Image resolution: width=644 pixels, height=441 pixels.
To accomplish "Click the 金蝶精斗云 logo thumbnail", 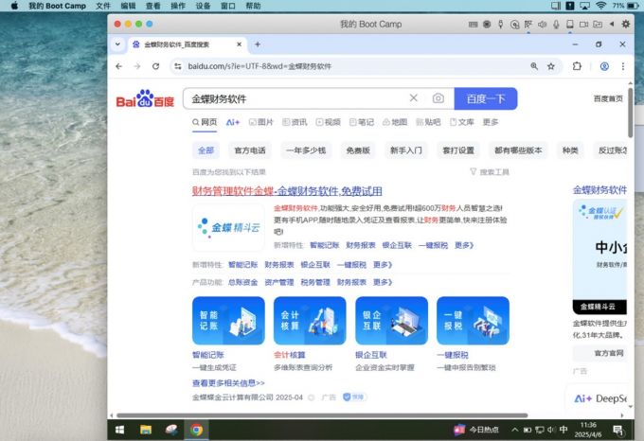I will [228, 227].
